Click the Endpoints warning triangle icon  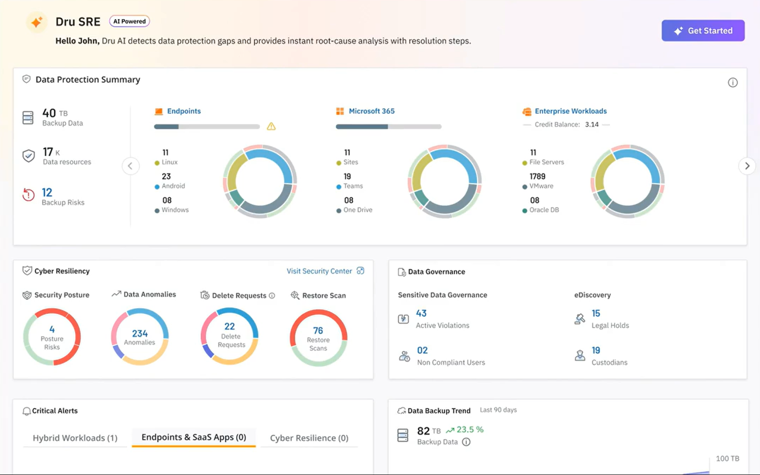pyautogui.click(x=272, y=126)
